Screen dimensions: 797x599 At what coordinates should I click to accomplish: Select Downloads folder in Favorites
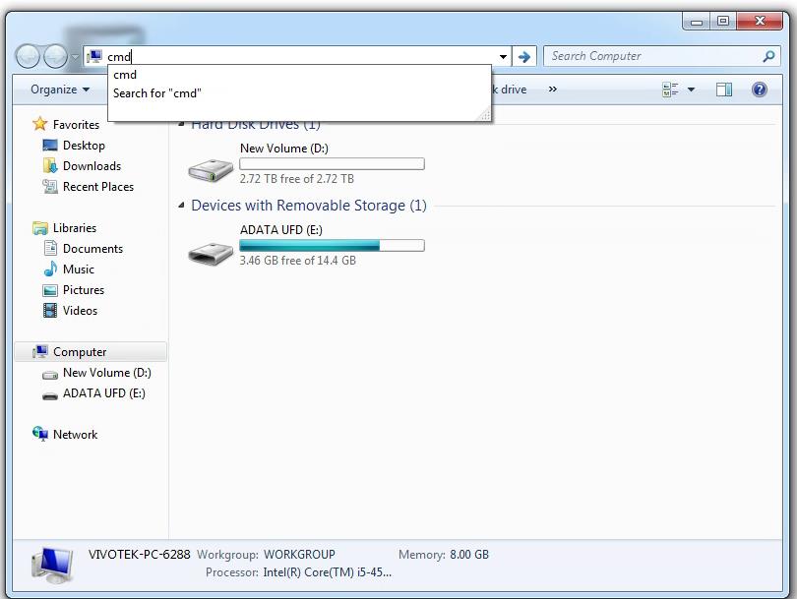92,166
